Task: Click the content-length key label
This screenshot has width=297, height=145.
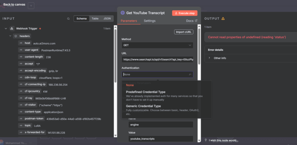Action: pyautogui.click(x=34, y=57)
